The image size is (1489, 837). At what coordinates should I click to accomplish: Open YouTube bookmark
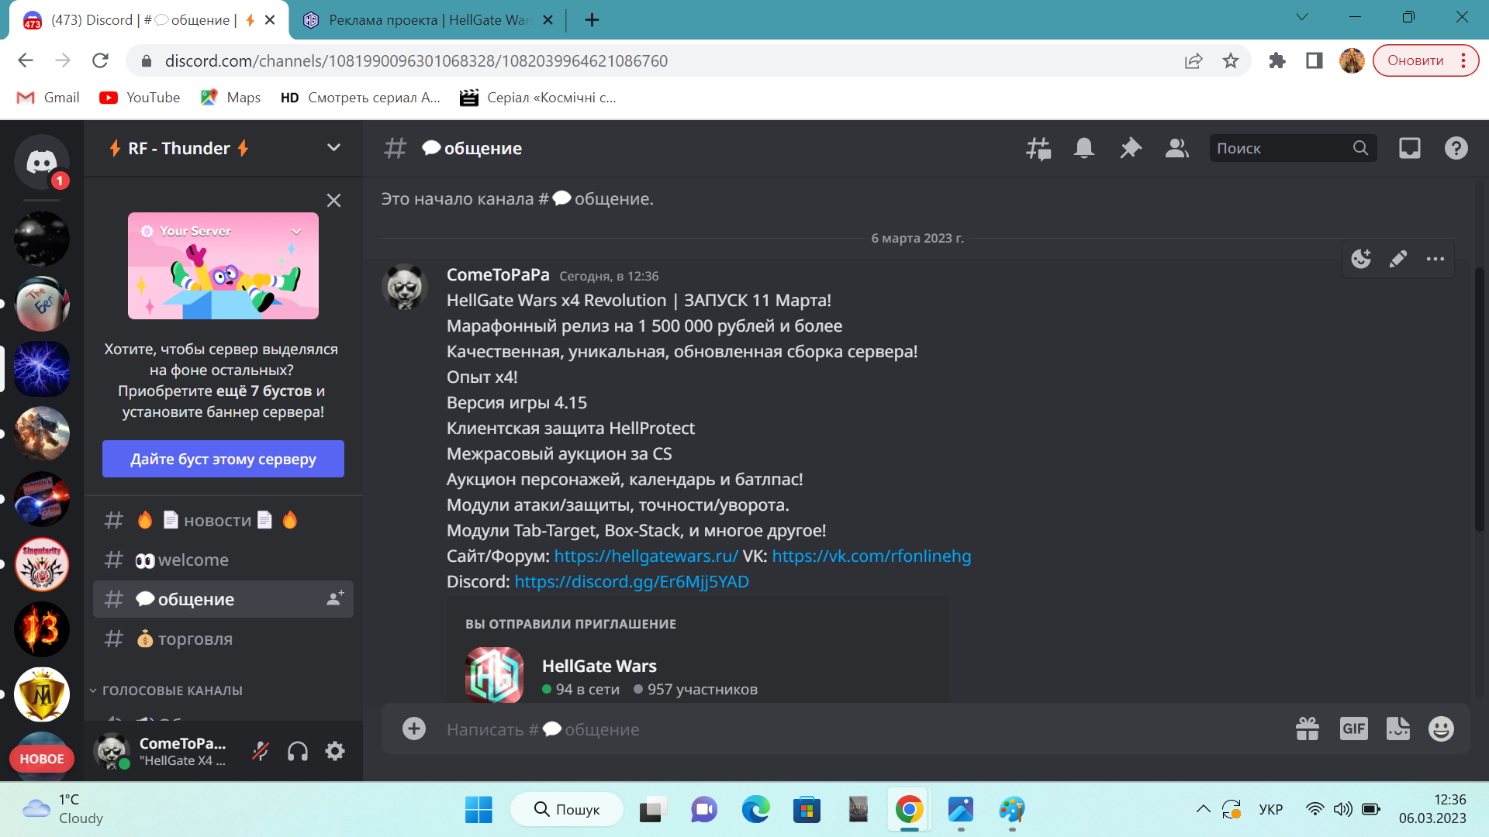coord(140,98)
